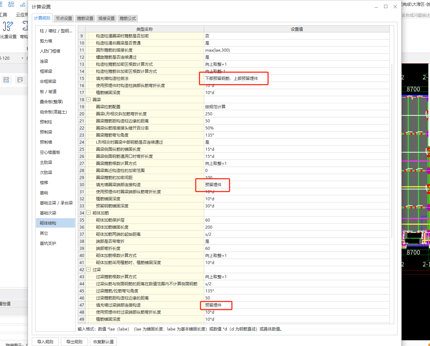Select 基础 in category list
Image resolution: width=430 pixels, height=346 pixels.
click(x=55, y=193)
